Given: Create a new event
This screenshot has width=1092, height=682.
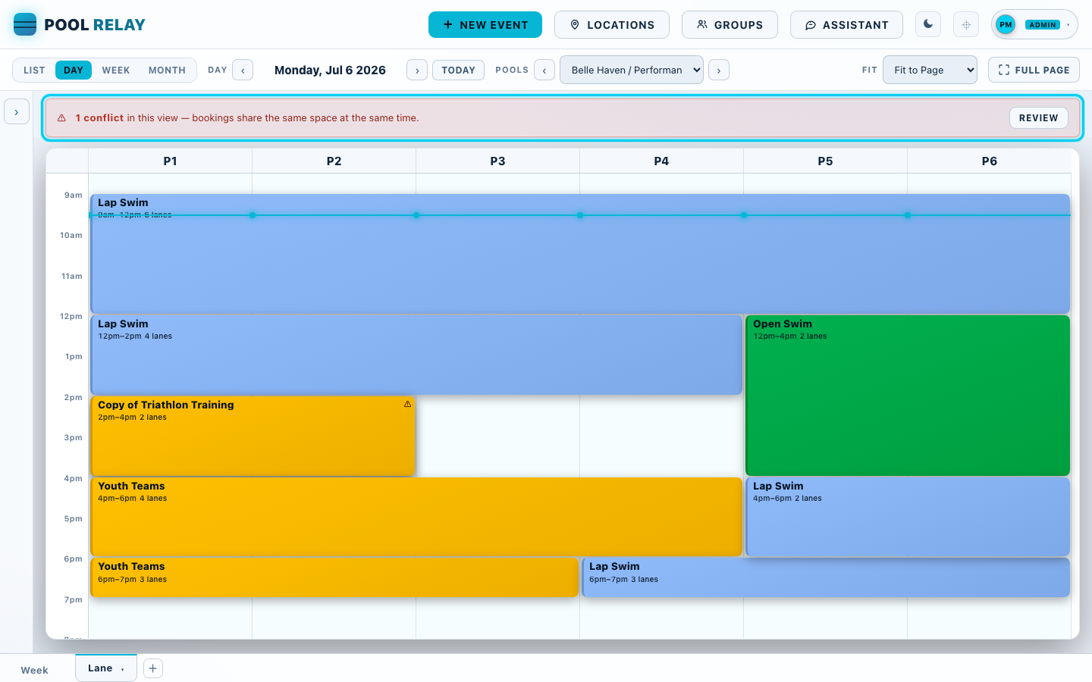Looking at the screenshot, I should 485,24.
